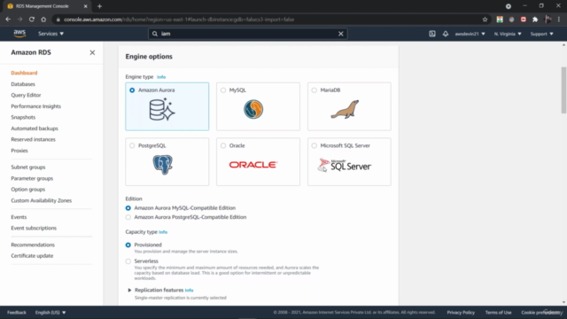This screenshot has height=319, width=567.
Task: Click the MySQL dolphin logo
Action: tap(253, 109)
